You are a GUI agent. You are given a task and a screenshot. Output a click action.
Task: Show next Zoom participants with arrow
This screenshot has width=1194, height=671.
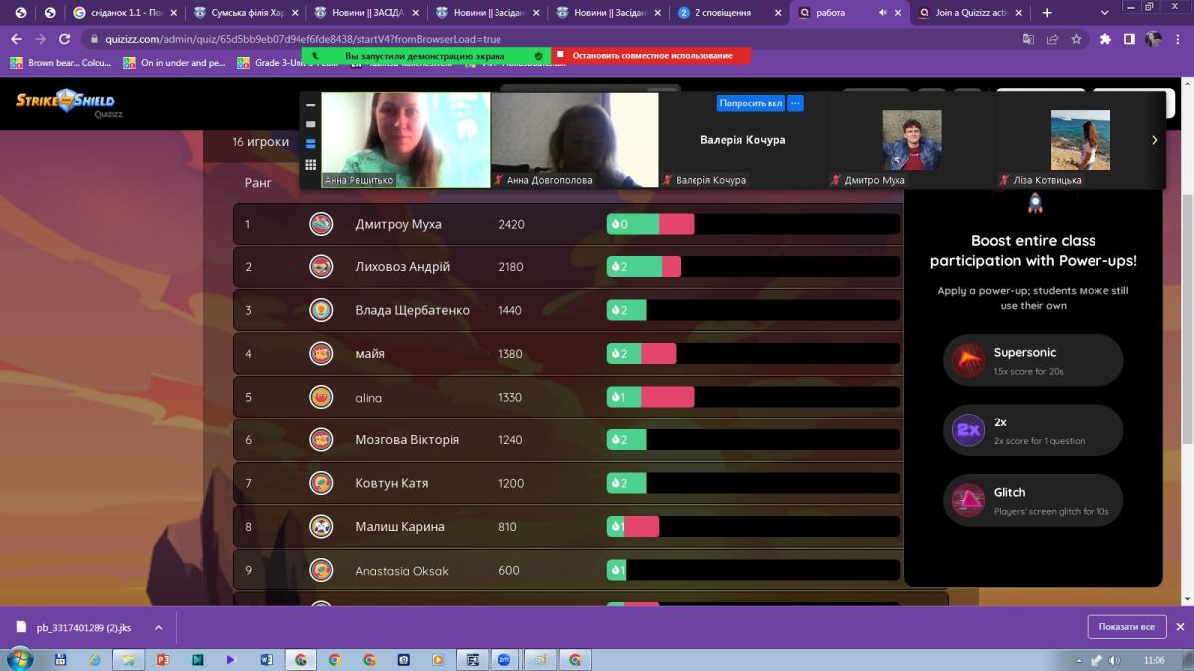pyautogui.click(x=1154, y=140)
